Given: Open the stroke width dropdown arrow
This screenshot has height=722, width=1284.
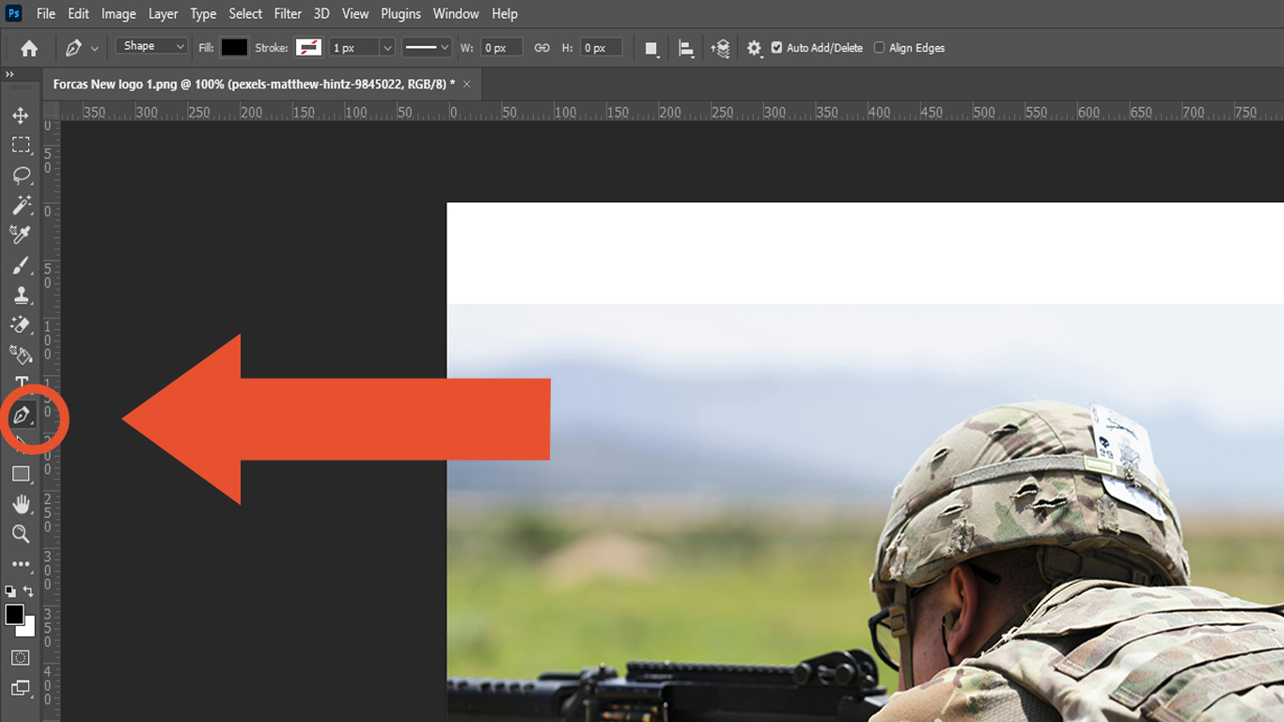Looking at the screenshot, I should (x=387, y=48).
